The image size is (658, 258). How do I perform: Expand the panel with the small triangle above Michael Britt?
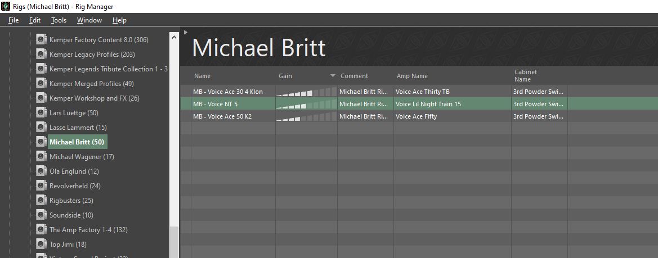186,32
